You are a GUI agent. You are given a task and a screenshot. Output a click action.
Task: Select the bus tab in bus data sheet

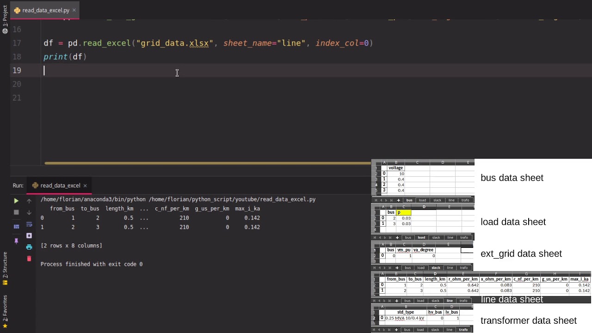[x=409, y=200]
